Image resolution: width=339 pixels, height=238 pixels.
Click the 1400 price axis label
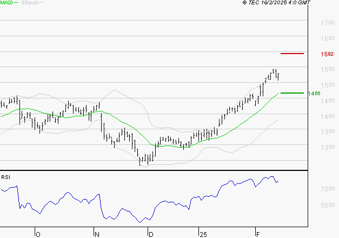pos(328,116)
